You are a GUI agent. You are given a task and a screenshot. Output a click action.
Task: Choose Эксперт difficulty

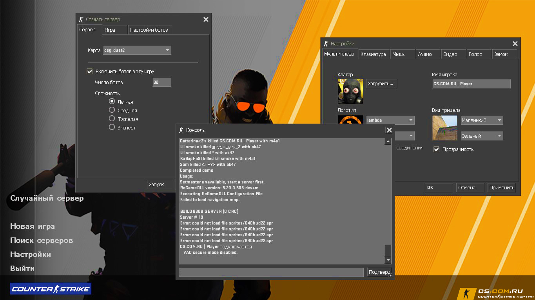point(112,127)
